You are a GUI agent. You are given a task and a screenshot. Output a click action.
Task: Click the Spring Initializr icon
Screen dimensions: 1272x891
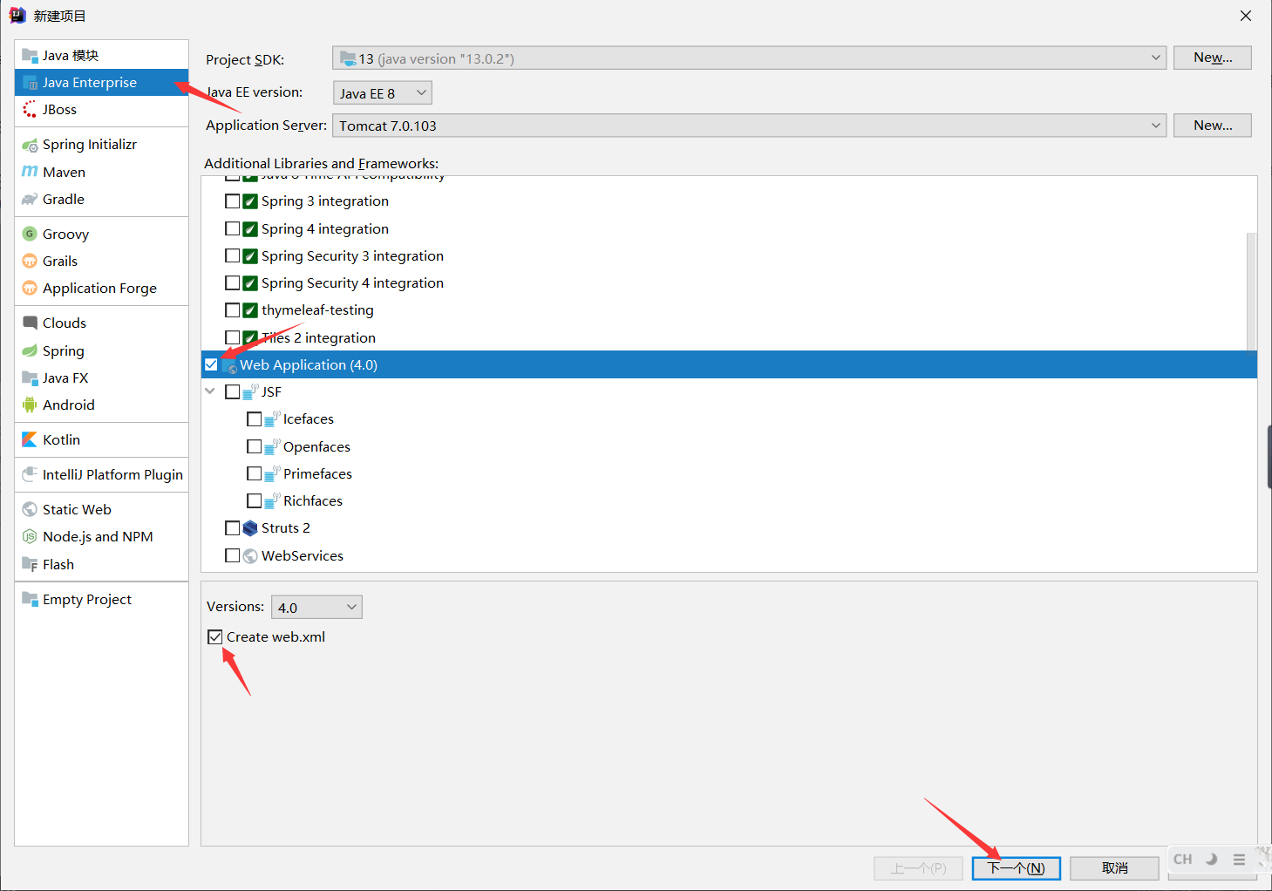point(31,144)
